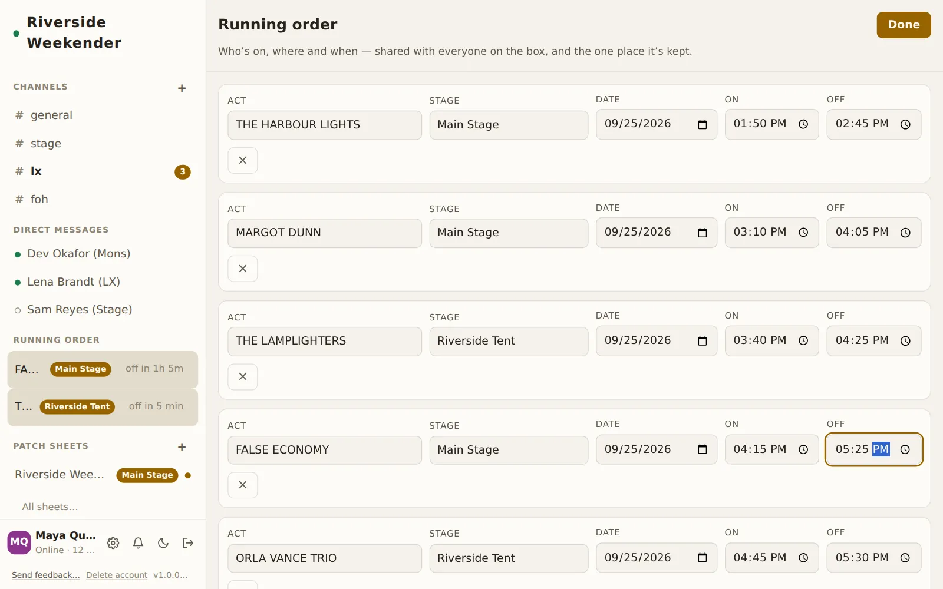
Task: Open direct message with Dev Okafor (Mons)
Action: pos(103,254)
